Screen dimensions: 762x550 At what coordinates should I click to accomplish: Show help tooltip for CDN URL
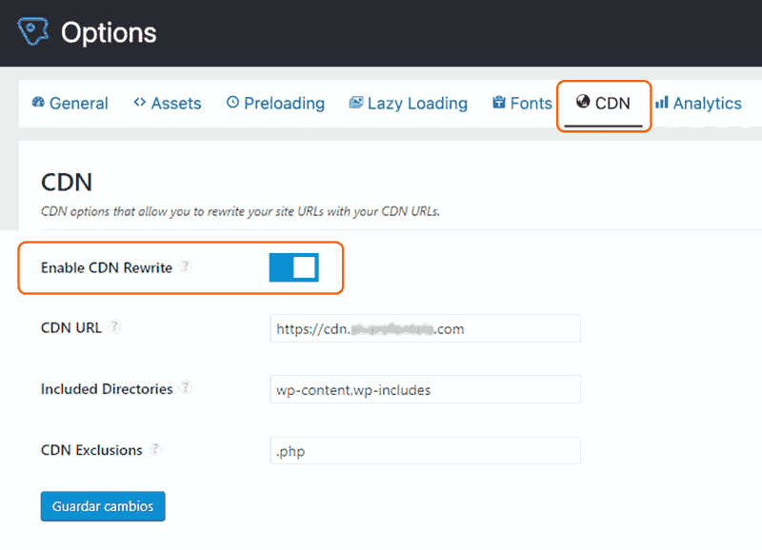(x=114, y=326)
